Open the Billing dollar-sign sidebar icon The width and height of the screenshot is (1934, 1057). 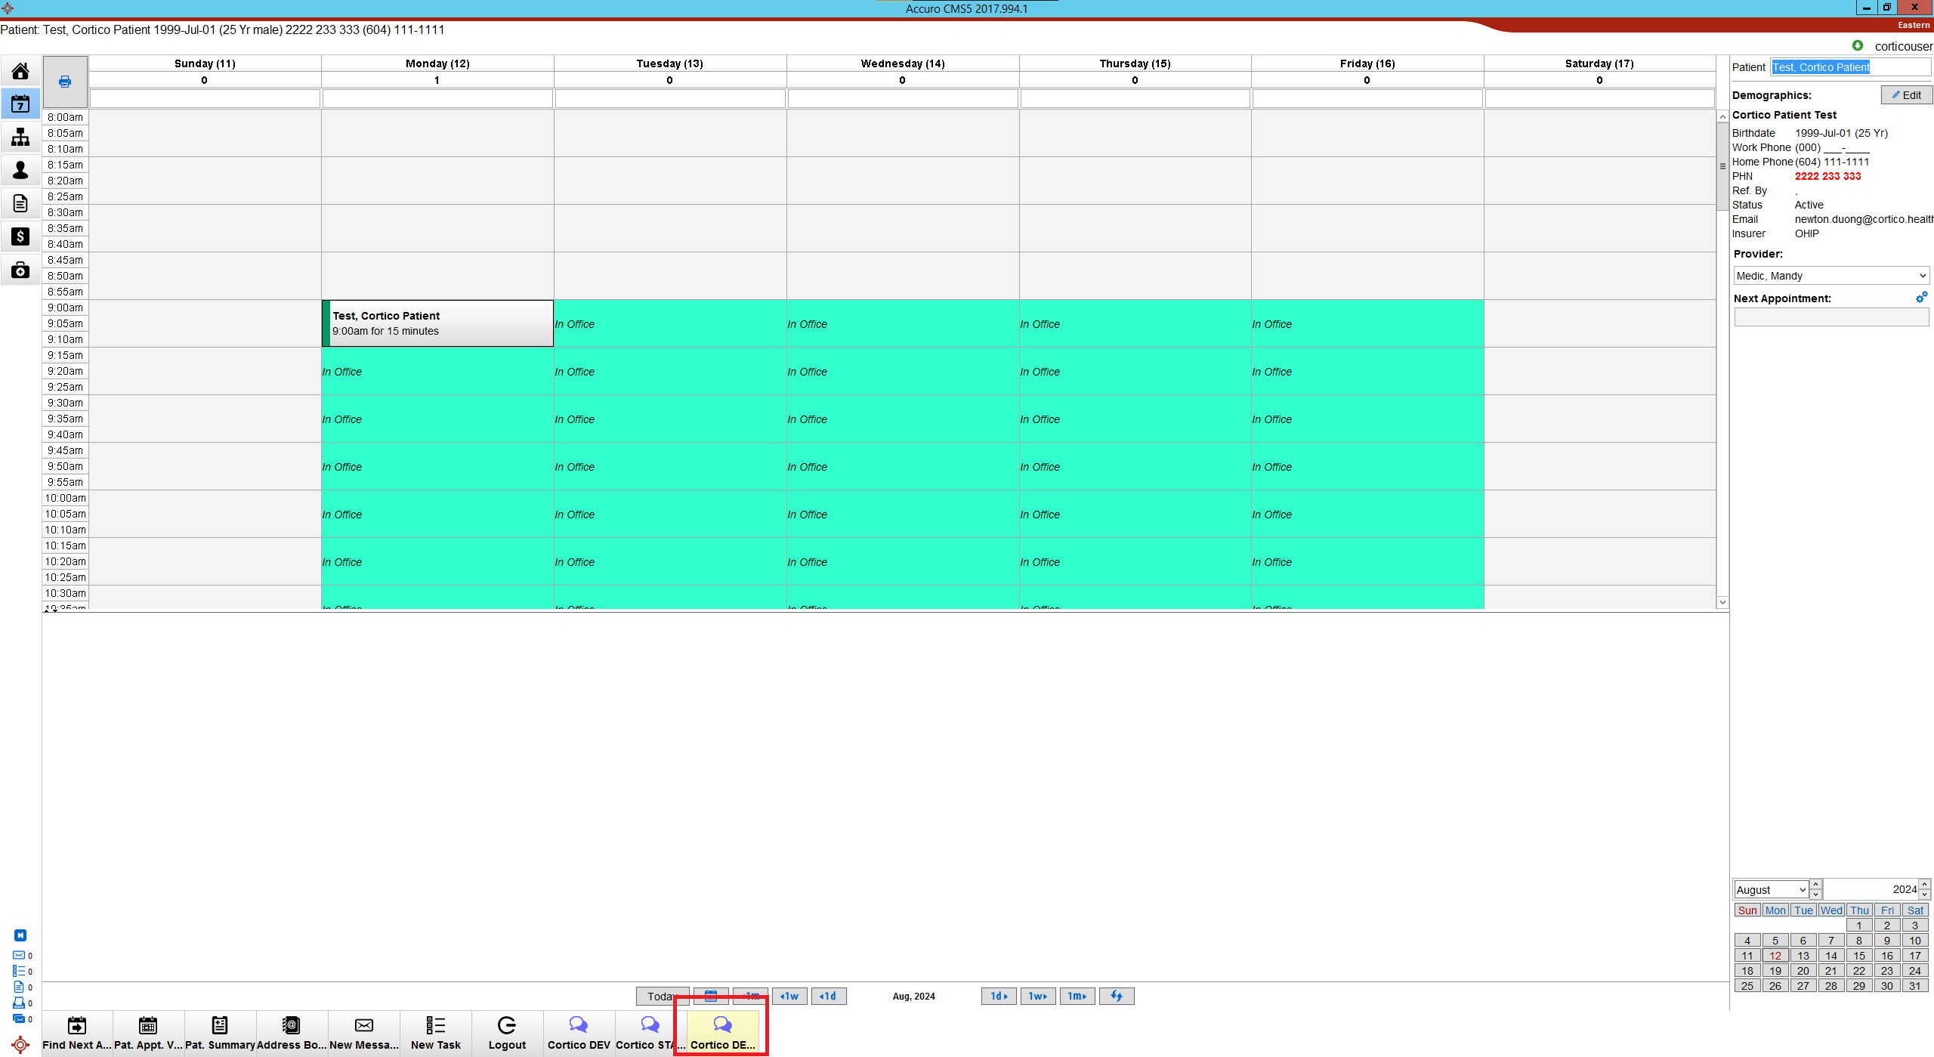20,236
